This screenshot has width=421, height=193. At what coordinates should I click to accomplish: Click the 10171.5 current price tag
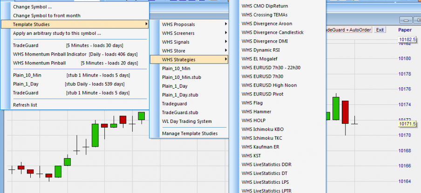(x=407, y=124)
